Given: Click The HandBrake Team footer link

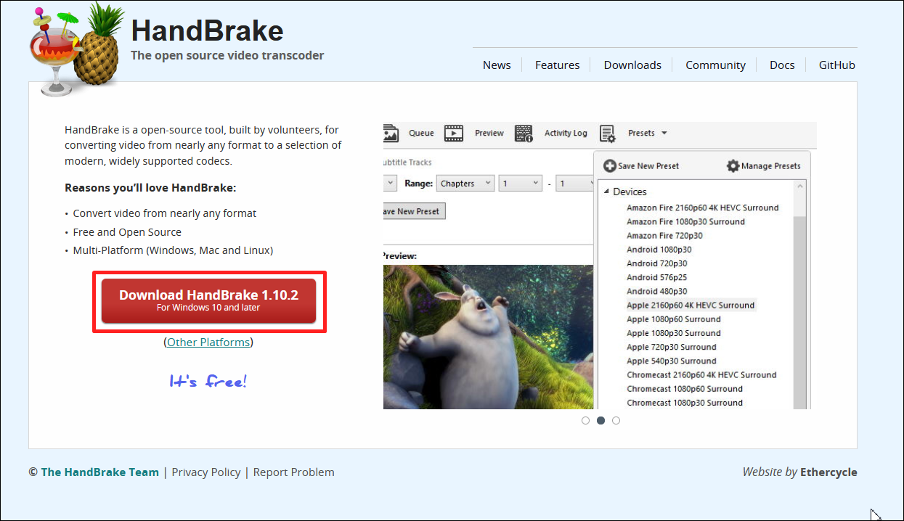Looking at the screenshot, I should point(99,472).
